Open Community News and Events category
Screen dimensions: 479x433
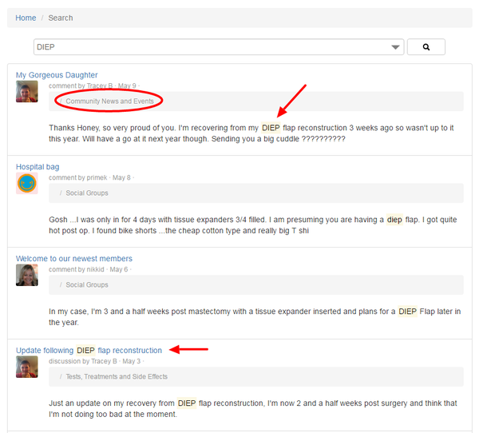click(109, 101)
